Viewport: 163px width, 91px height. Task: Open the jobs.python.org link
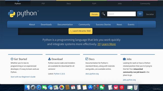(129, 80)
